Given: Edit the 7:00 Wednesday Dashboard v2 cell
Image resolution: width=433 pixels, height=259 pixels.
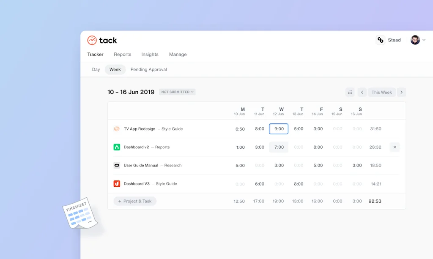Looking at the screenshot, I should 279,147.
